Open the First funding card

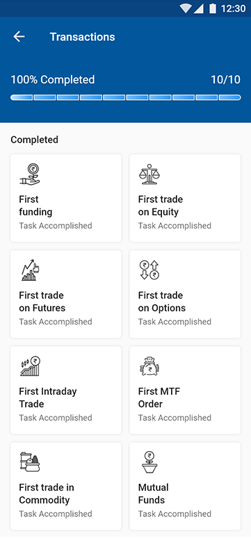click(66, 198)
